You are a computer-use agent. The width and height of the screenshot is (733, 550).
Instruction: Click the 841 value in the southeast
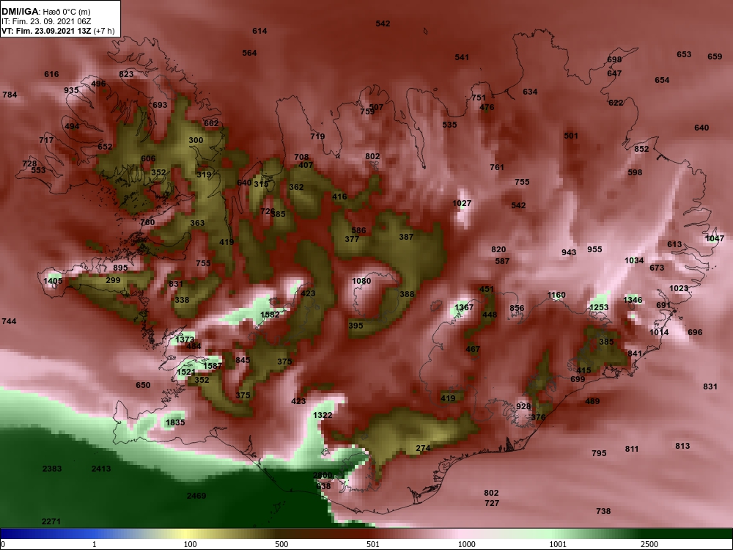[634, 353]
